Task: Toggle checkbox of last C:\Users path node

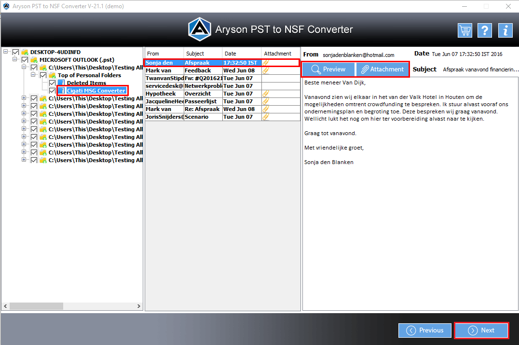Action: tap(34, 160)
